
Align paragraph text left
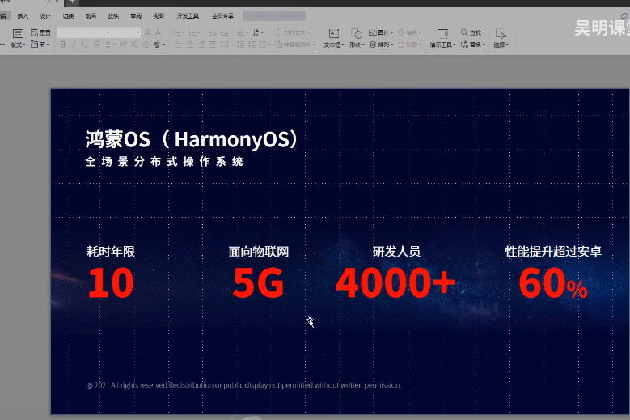tap(179, 45)
